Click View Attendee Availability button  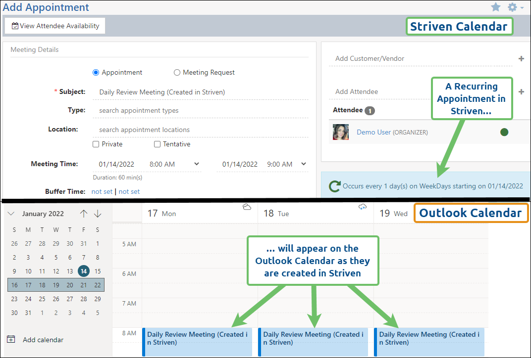(x=55, y=26)
